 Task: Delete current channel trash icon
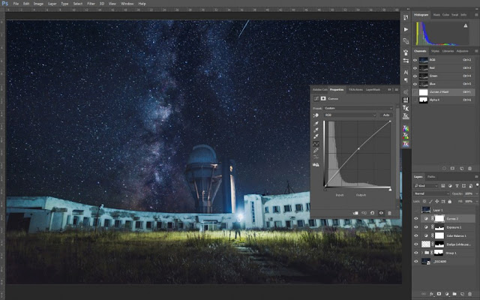tap(470, 168)
